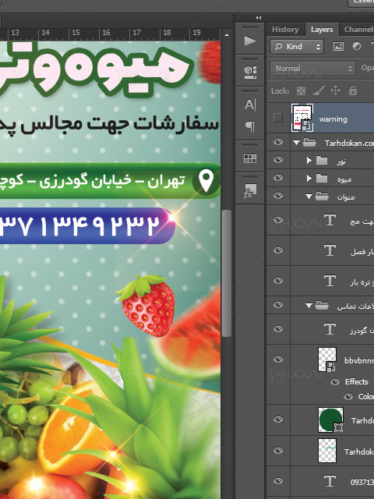Open the Character panel icon
Screen dimensions: 374x499
(x=250, y=104)
